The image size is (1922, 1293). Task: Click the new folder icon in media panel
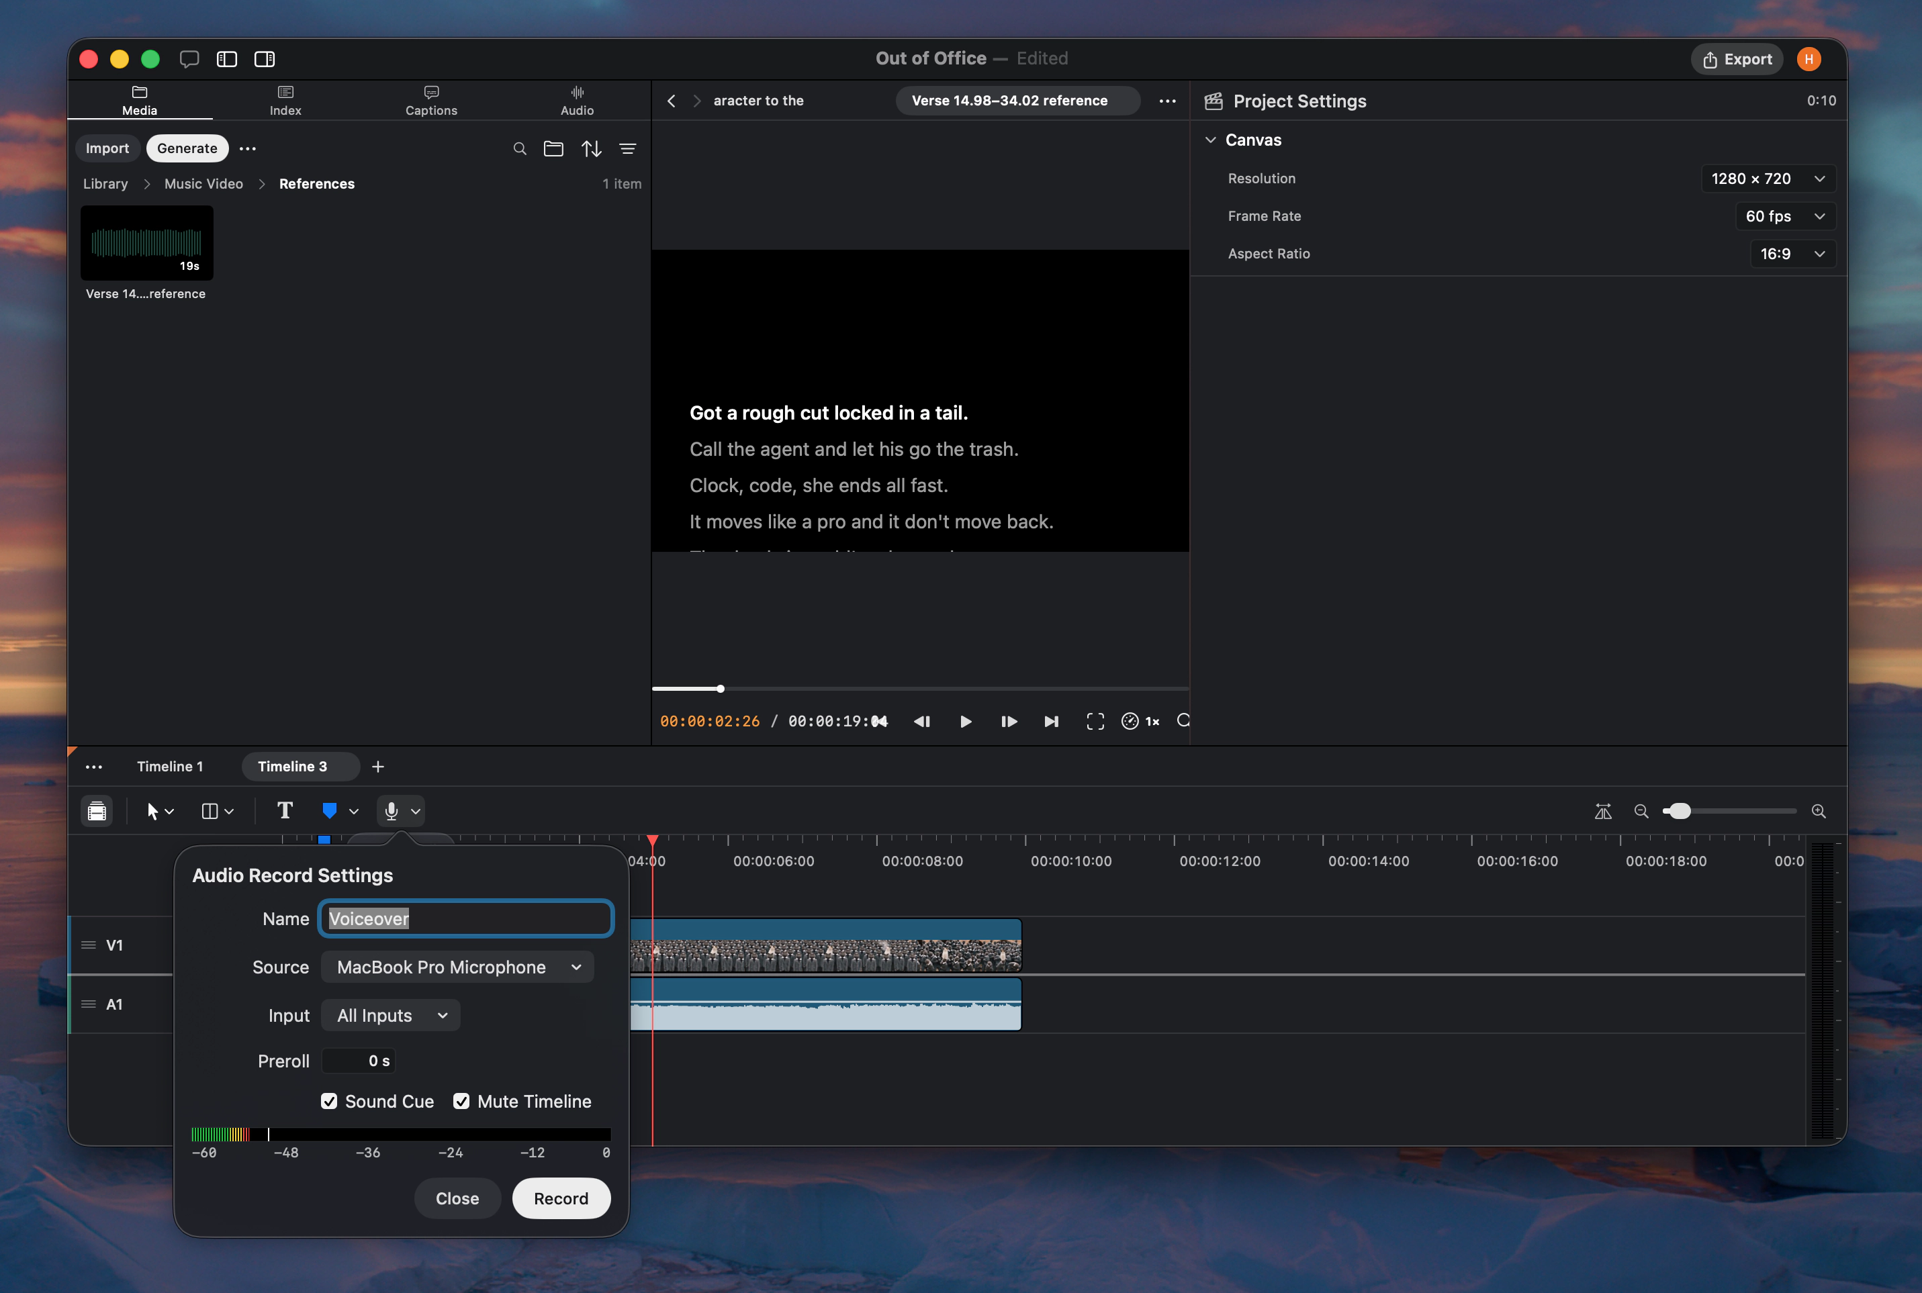coord(553,148)
